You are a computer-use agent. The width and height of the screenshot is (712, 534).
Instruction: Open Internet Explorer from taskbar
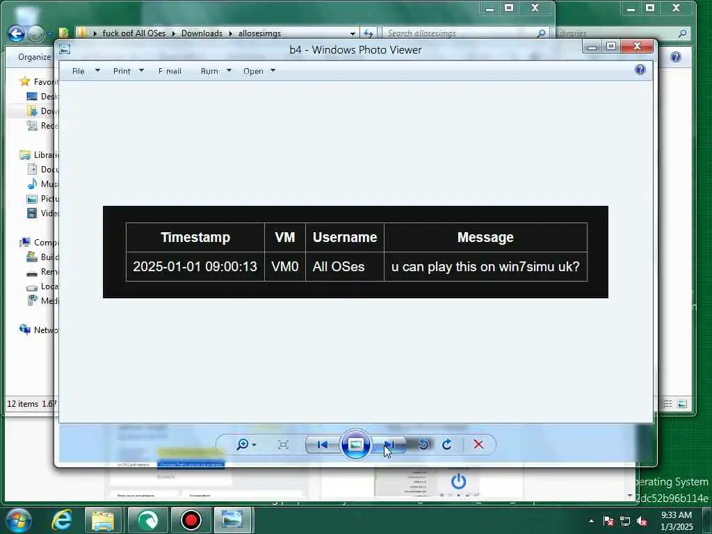point(61,520)
